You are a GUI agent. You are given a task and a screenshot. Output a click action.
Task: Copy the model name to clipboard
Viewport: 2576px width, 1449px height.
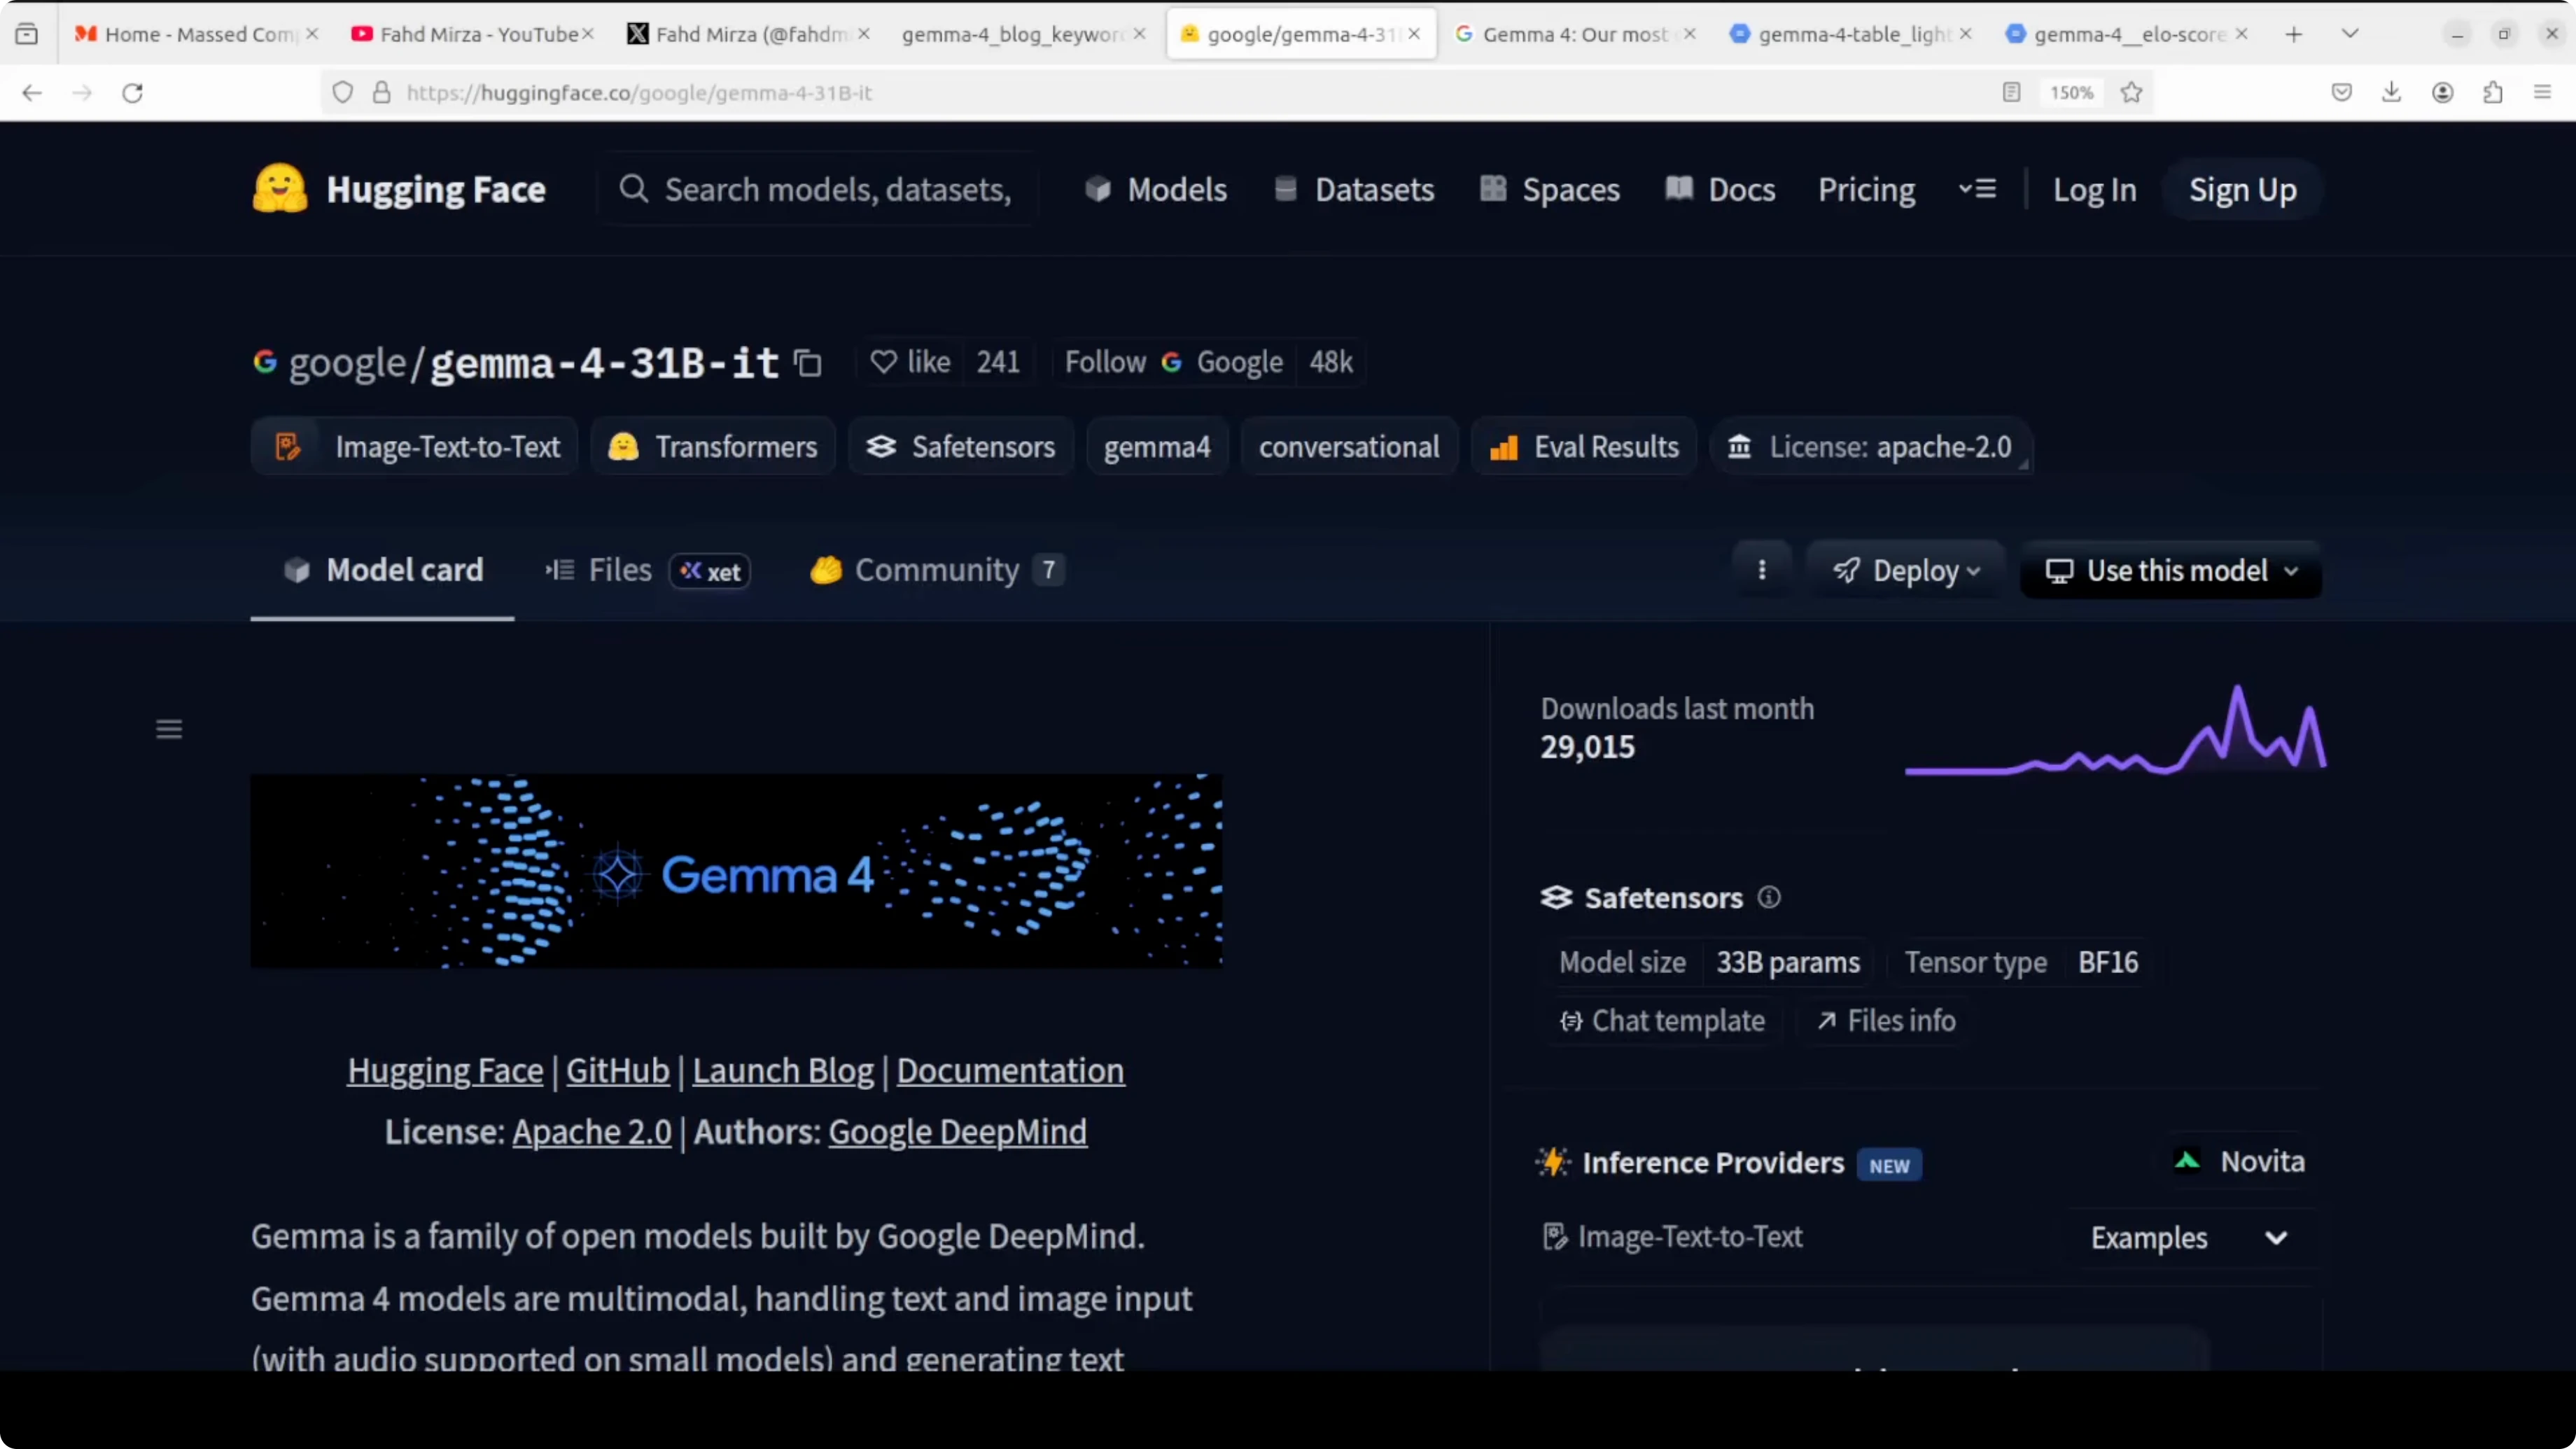tap(807, 363)
